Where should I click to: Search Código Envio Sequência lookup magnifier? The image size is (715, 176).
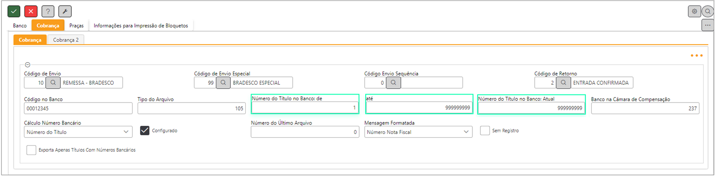tap(394, 83)
